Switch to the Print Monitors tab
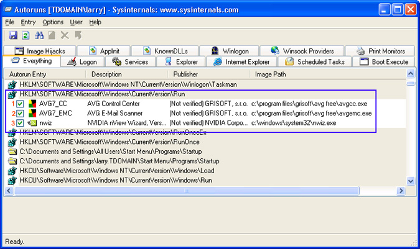The image size is (420, 249). (x=380, y=50)
